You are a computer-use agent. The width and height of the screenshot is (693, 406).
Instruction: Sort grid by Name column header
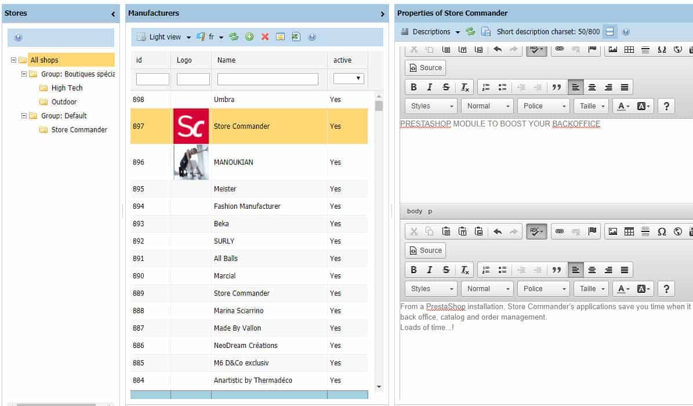[x=269, y=60]
